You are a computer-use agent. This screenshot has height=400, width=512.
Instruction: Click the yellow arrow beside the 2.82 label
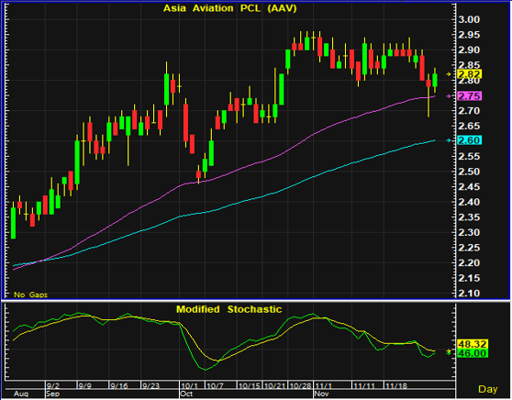(449, 74)
